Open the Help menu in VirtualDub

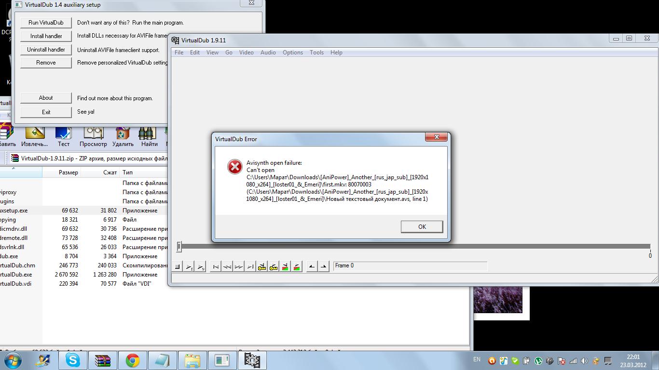click(336, 53)
